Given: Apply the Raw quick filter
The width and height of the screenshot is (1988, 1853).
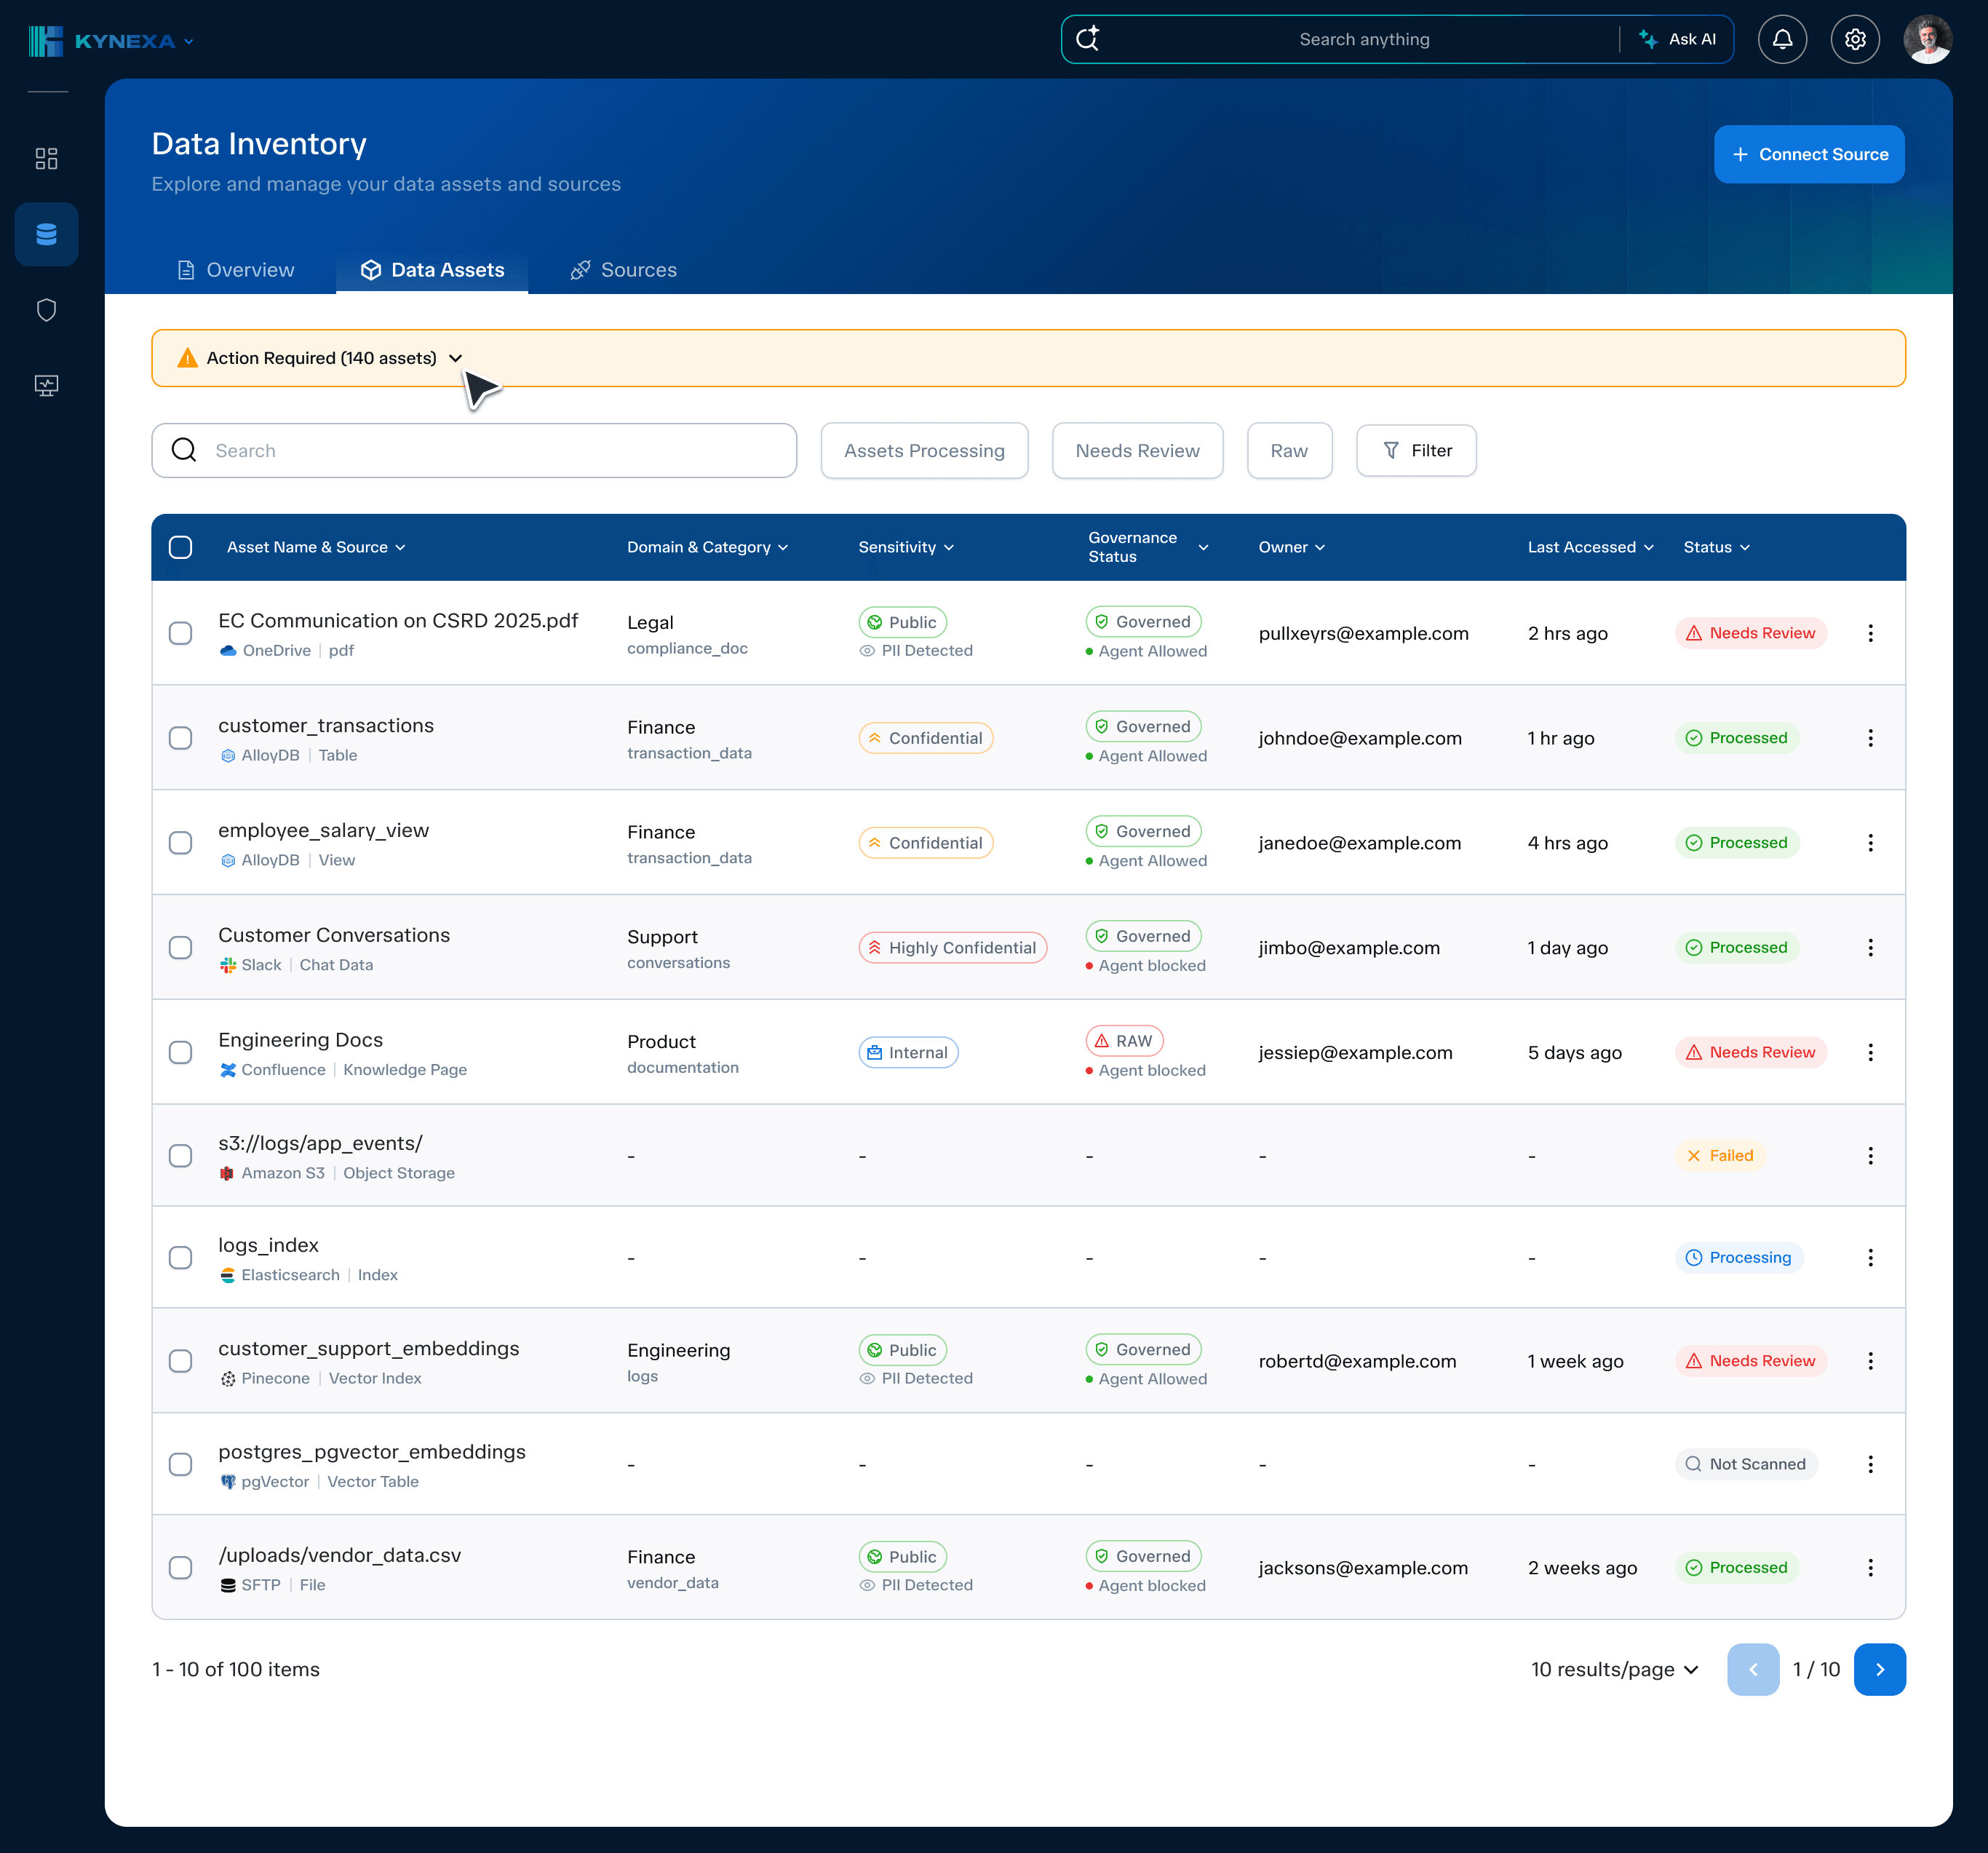Looking at the screenshot, I should point(1289,450).
